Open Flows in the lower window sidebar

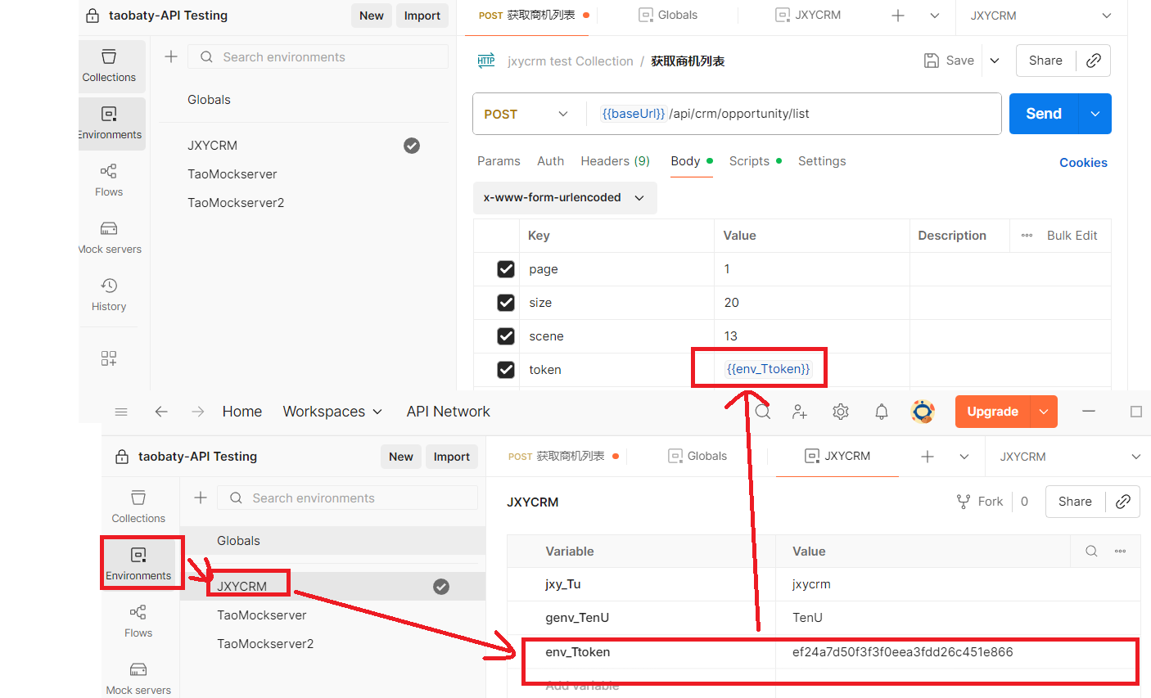(x=138, y=622)
